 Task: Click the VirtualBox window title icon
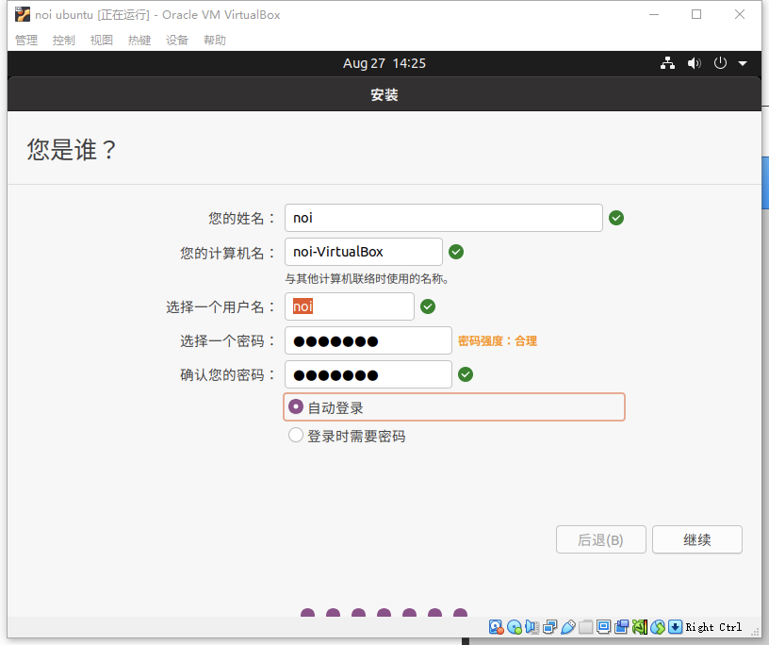pos(22,15)
